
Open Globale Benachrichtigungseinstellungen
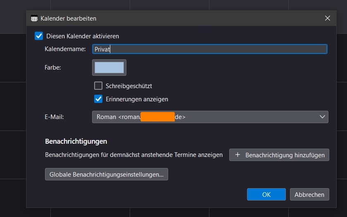point(106,175)
